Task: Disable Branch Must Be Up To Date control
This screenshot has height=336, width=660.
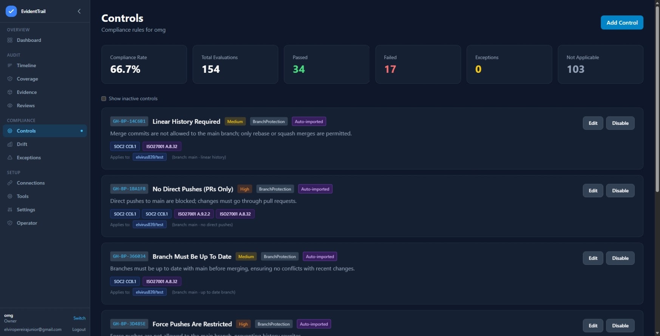Action: tap(620, 258)
